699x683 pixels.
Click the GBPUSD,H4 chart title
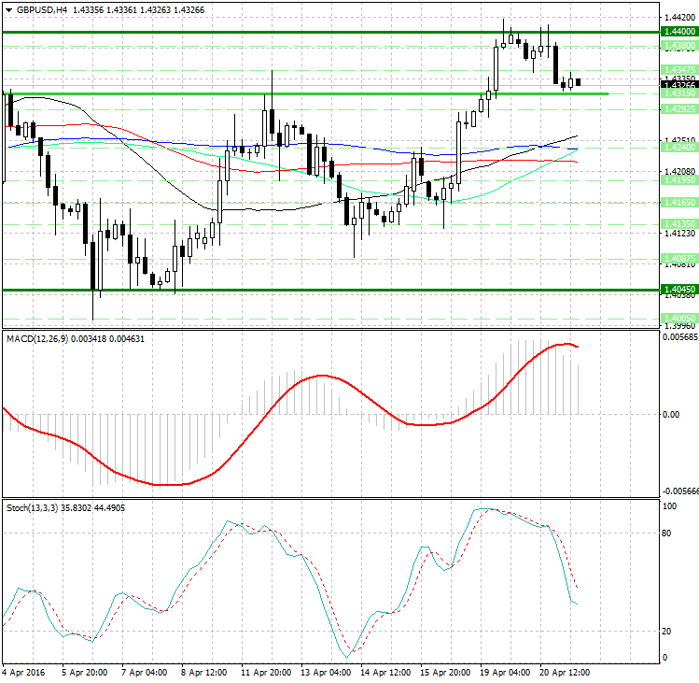[x=42, y=9]
